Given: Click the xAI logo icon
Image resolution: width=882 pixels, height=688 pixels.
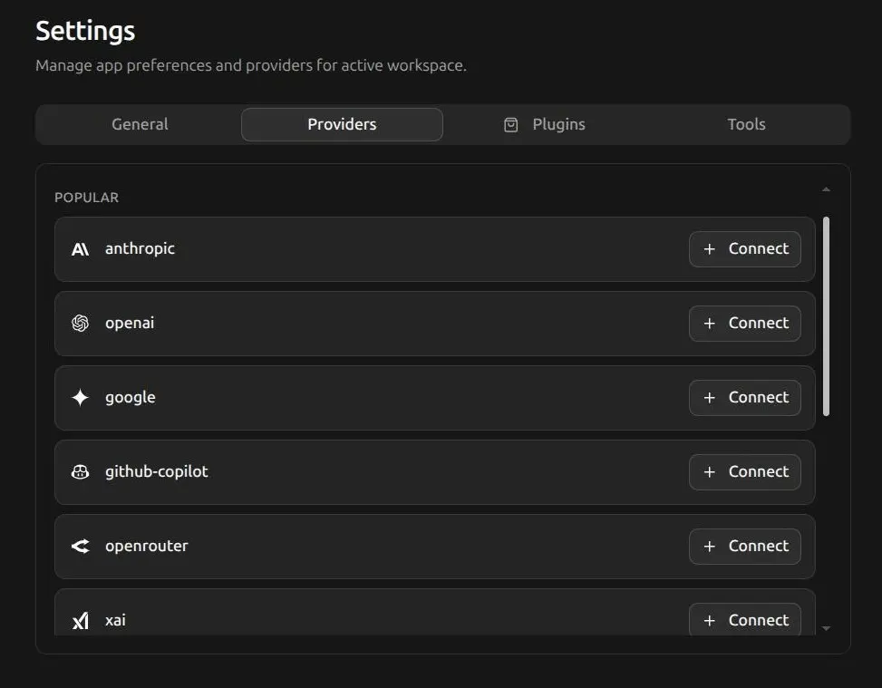Looking at the screenshot, I should coord(80,621).
